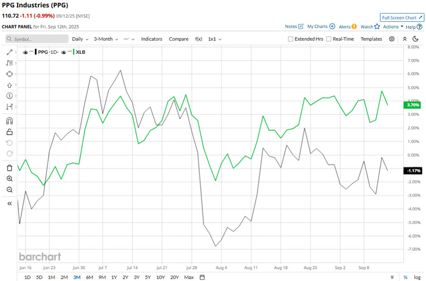Expand shapes tool options arrow
This screenshot has height=281, width=426.
16,74
